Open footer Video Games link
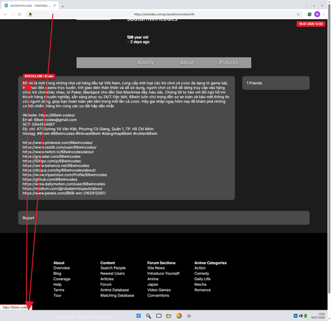331x321 pixels. pyautogui.click(x=159, y=290)
